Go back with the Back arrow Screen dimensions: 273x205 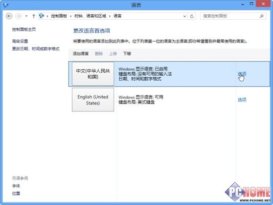pyautogui.click(x=9, y=16)
